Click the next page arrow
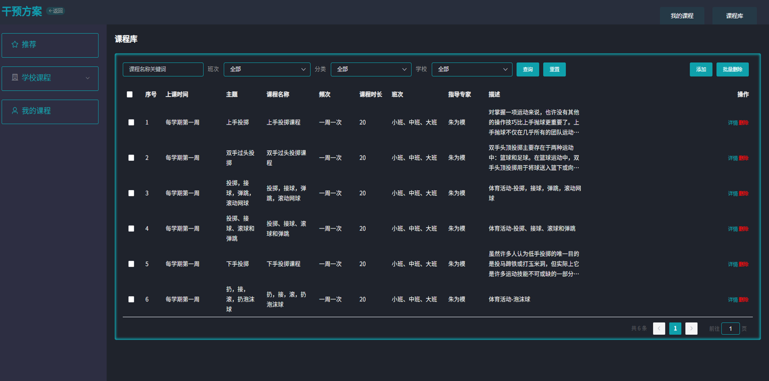 click(691, 329)
